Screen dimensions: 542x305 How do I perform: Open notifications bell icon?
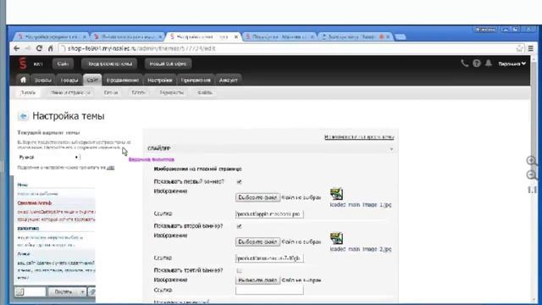(489, 64)
